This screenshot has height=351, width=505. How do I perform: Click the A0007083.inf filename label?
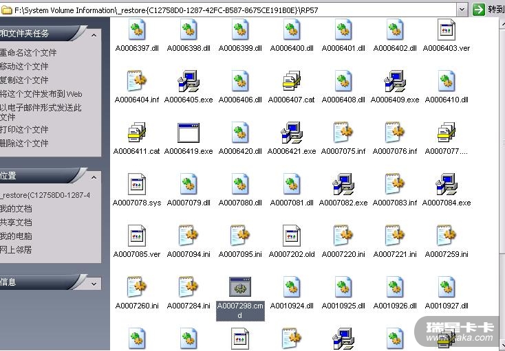coord(395,203)
